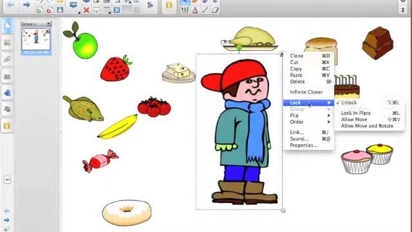Open the screen shade tool
412x232 pixels.
(x=97, y=10)
